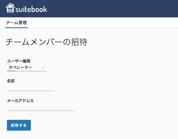Focus the 名前 input field
The height and width of the screenshot is (139, 178).
click(x=31, y=88)
